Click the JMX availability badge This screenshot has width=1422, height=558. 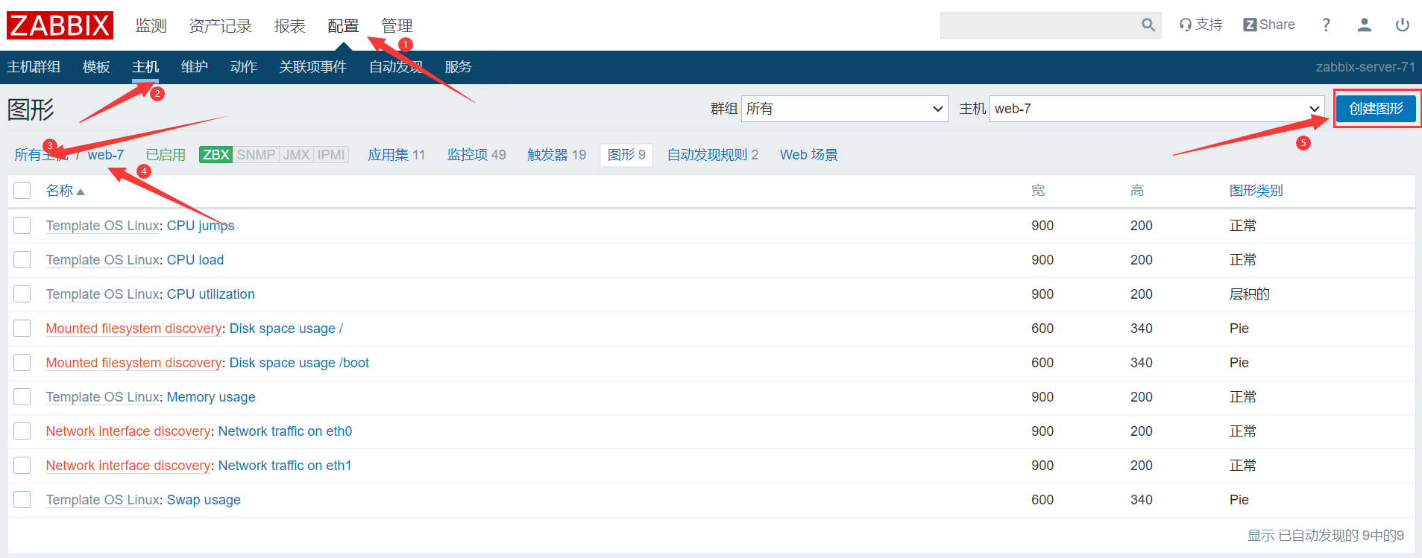[x=296, y=155]
